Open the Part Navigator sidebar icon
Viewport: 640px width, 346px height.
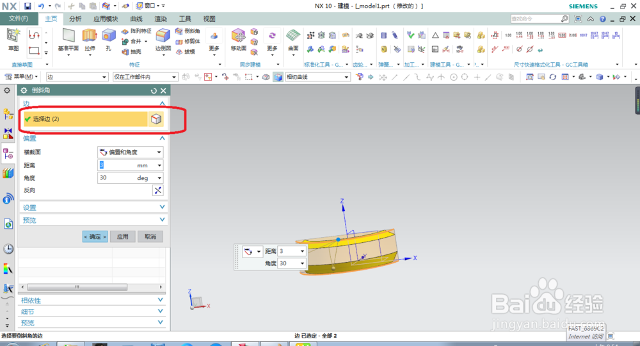pyautogui.click(x=8, y=154)
